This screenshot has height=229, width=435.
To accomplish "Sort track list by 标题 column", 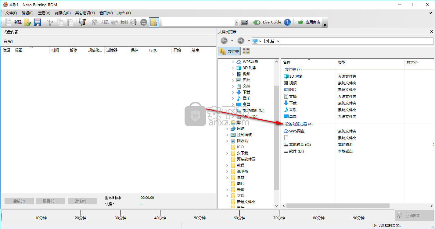I will click(x=31, y=50).
